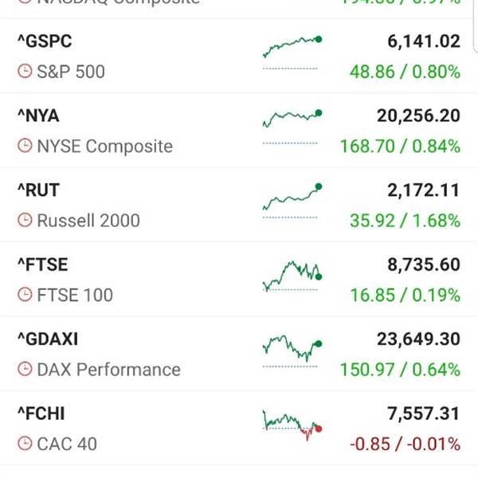
Task: Tap the clock icon beside DAX Performance
Action: [x=25, y=369]
